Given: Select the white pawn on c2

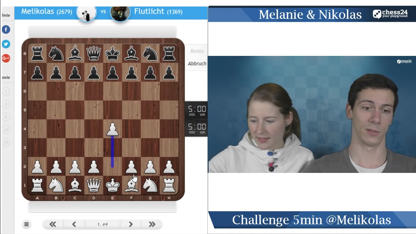Looking at the screenshot, I should tap(75, 167).
